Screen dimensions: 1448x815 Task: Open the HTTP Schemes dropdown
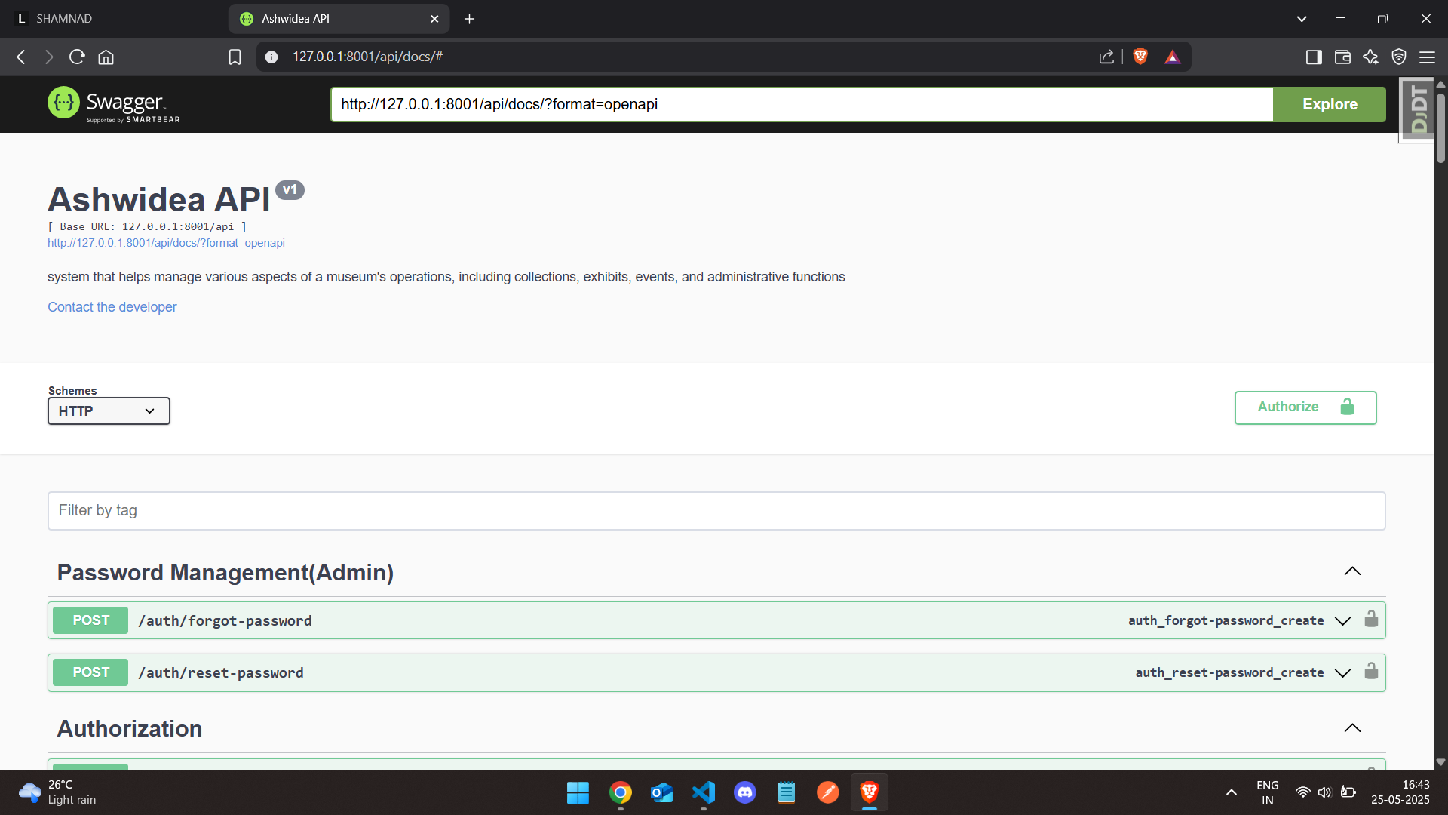(x=109, y=411)
